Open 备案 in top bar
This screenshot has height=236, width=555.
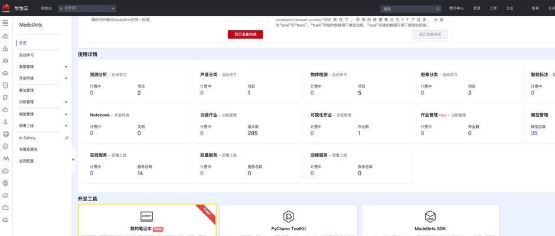[535, 8]
